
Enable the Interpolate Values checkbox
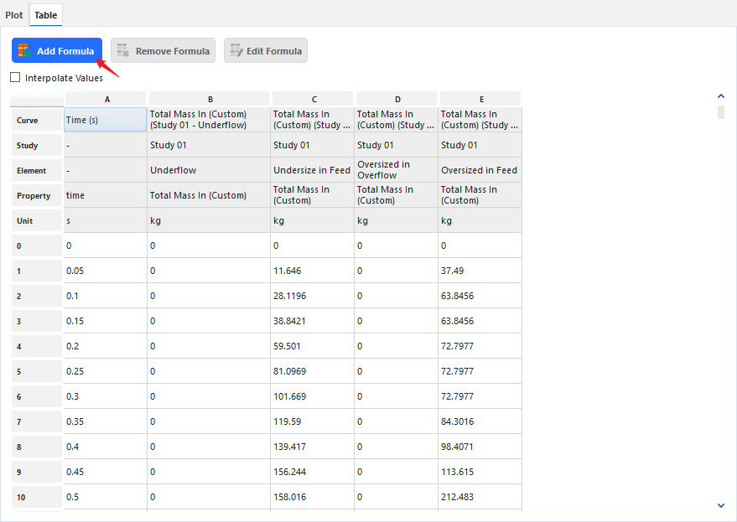click(x=15, y=78)
